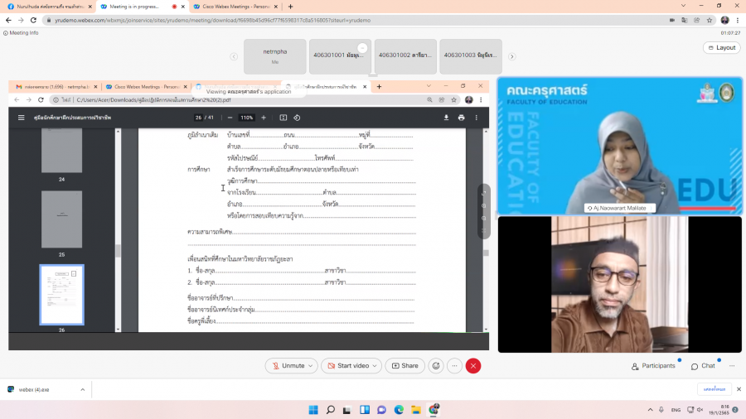Open the Reactions emoji menu
Viewport: 746px width, 419px height.
click(436, 365)
